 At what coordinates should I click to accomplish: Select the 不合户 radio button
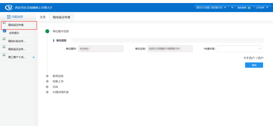point(245,58)
